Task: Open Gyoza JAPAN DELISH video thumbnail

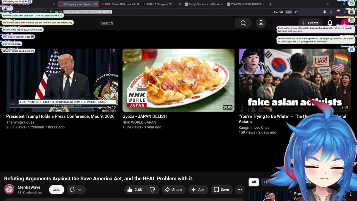Action: click(178, 80)
